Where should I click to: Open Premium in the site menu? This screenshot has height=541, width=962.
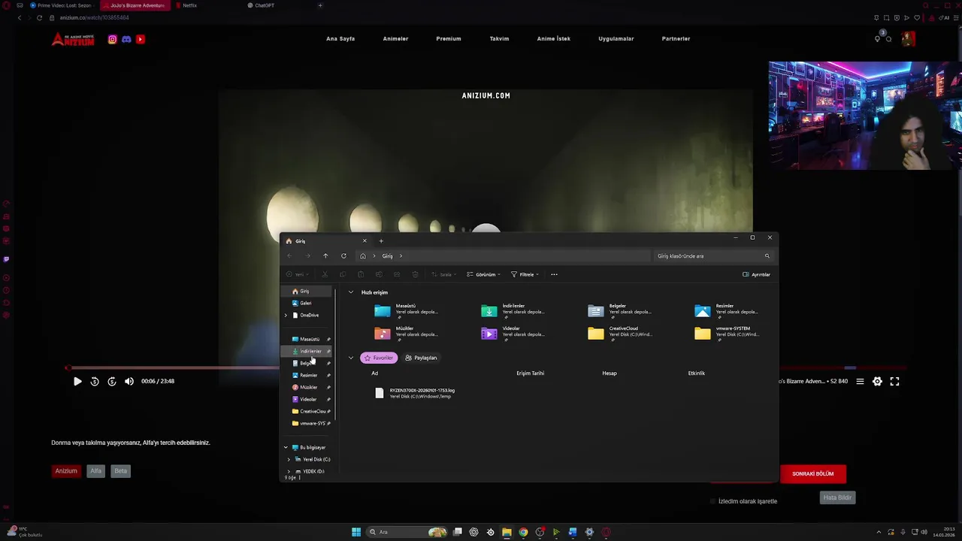pyautogui.click(x=449, y=39)
